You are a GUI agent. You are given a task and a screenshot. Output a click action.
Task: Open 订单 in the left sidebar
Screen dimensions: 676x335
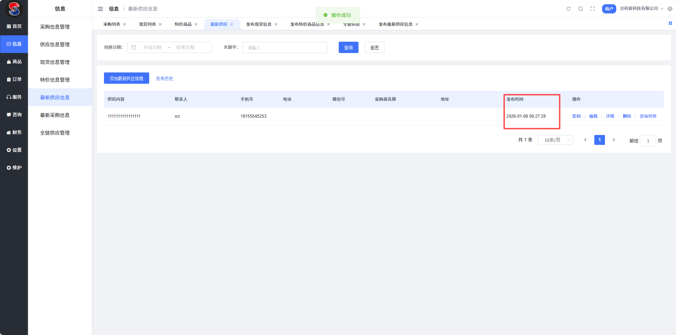[14, 80]
